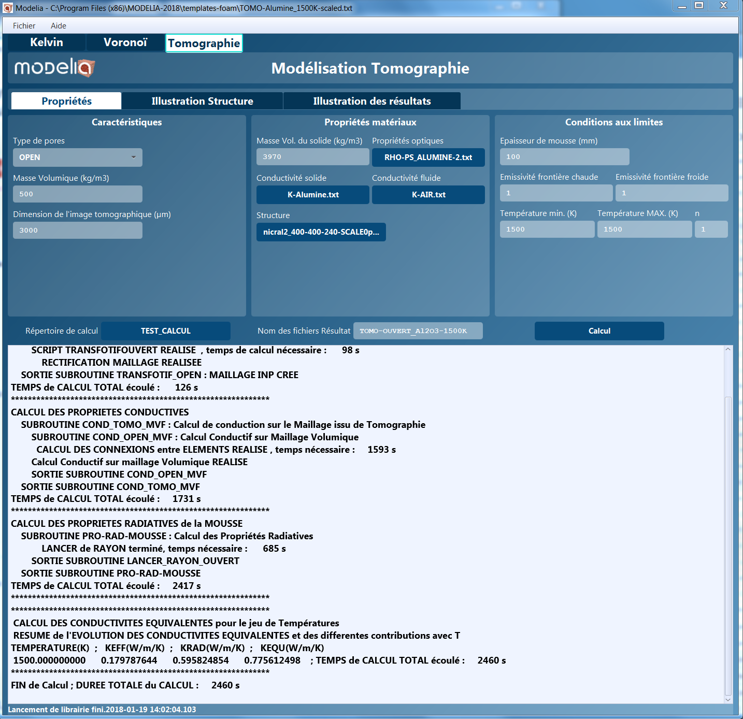The width and height of the screenshot is (743, 719).
Task: Edit the solid density field 3970
Action: 313,157
